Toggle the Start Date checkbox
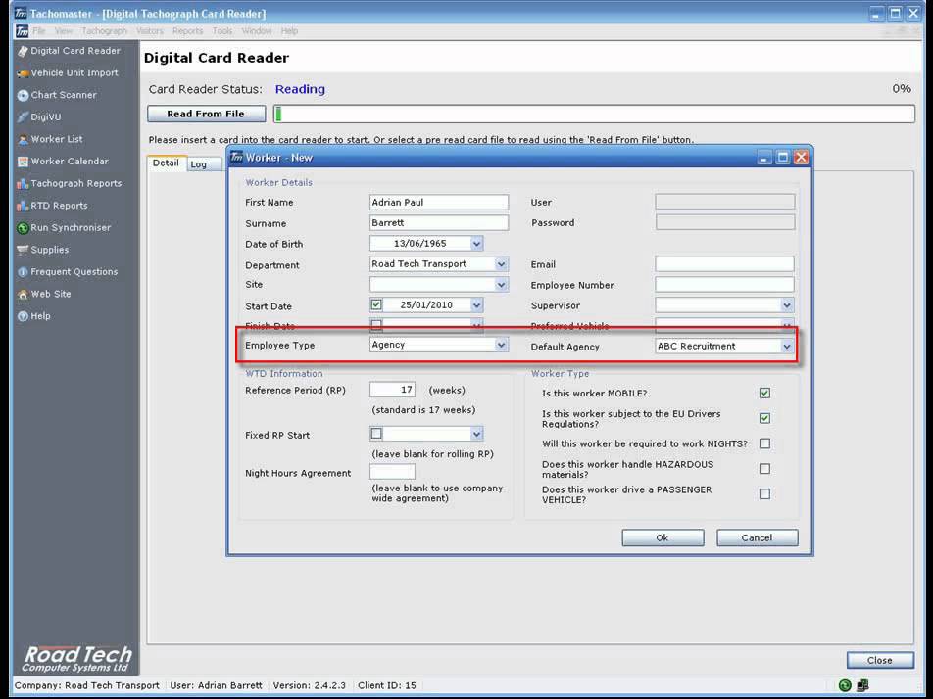933x699 pixels. [x=376, y=304]
